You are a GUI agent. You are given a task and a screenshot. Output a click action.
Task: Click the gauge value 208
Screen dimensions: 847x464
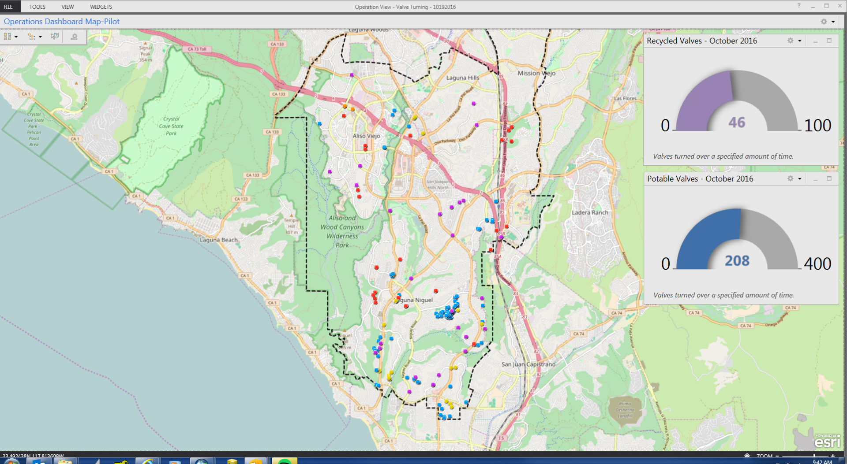coord(737,261)
